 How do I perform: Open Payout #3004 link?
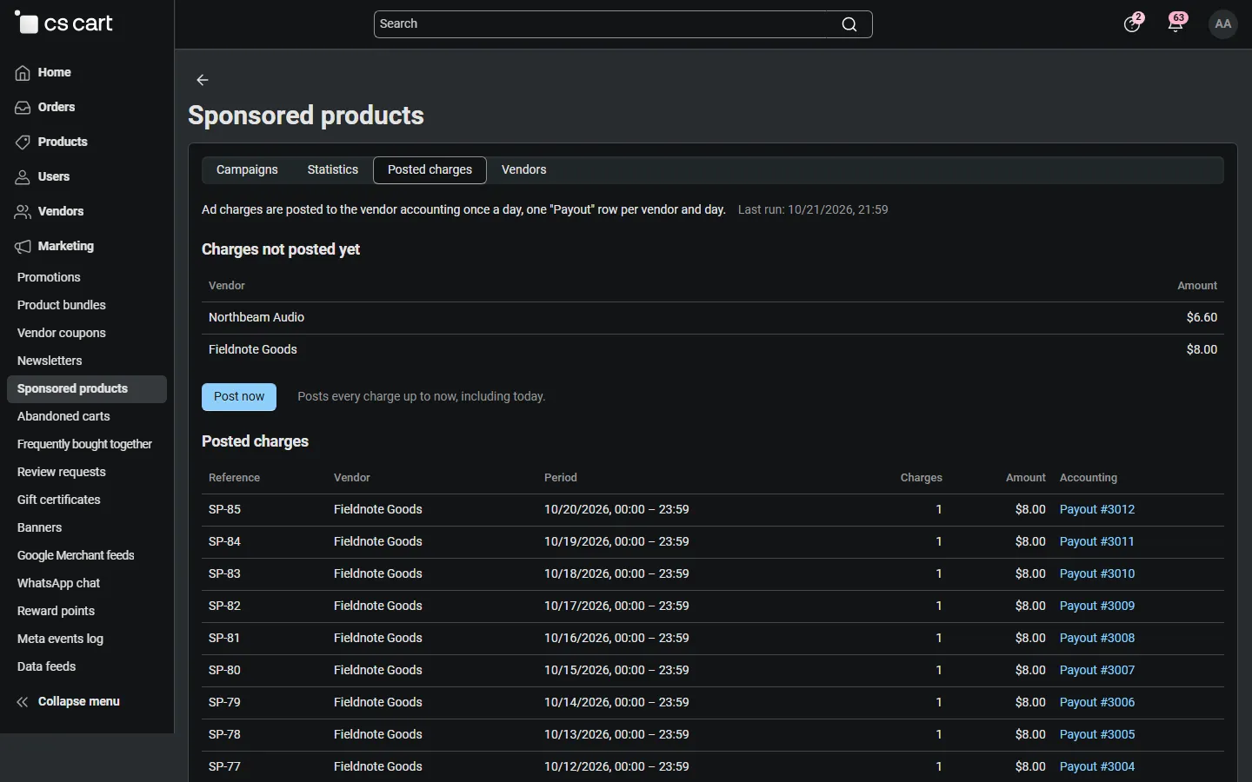1097,766
